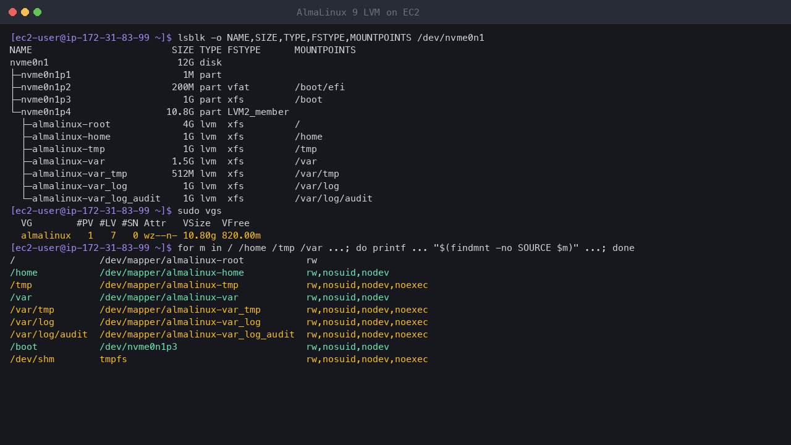
Task: Click the 'almalinux' volume group name in vgs output
Action: click(46, 235)
